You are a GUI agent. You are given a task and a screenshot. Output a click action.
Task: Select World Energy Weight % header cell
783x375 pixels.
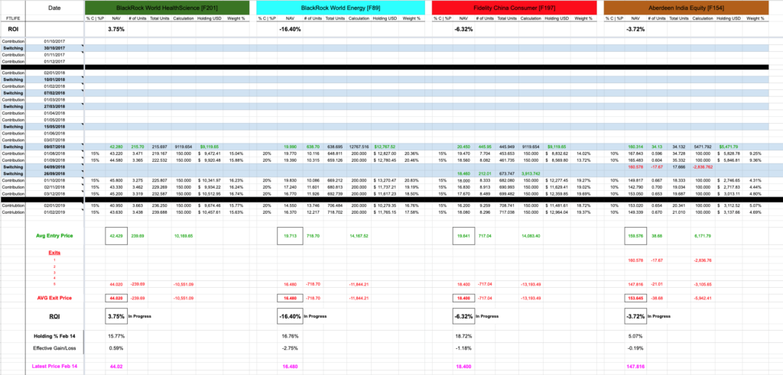point(411,18)
